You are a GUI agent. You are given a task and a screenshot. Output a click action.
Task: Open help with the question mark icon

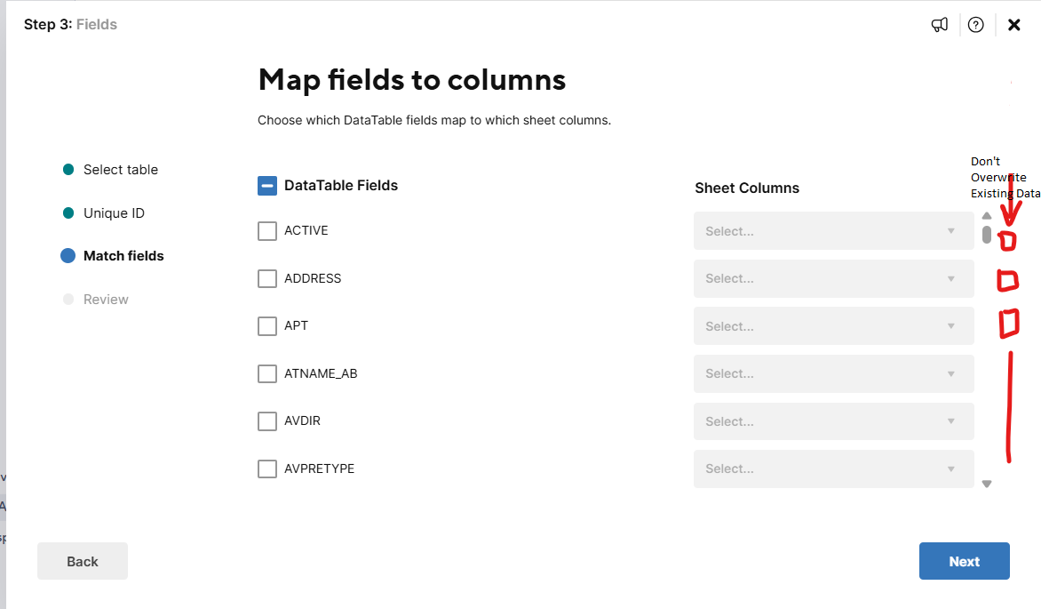point(976,25)
